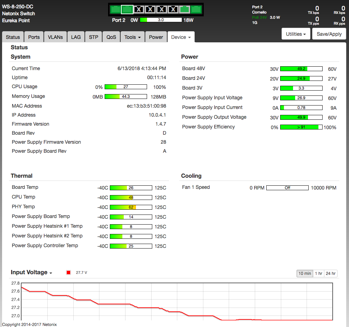The image size is (349, 327).
Task: Click the red Input Voltage legend swatch
Action: pyautogui.click(x=68, y=272)
